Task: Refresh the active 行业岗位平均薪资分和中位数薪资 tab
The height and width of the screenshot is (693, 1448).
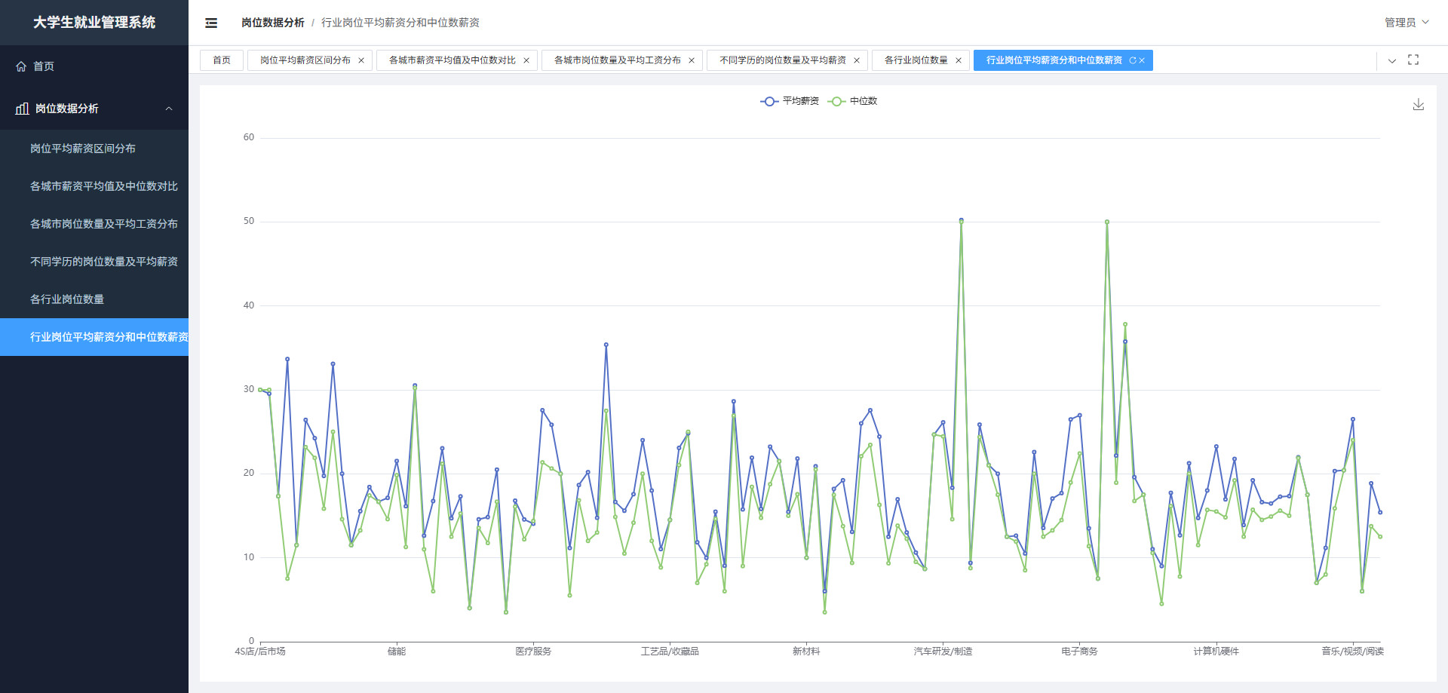Action: [1132, 60]
